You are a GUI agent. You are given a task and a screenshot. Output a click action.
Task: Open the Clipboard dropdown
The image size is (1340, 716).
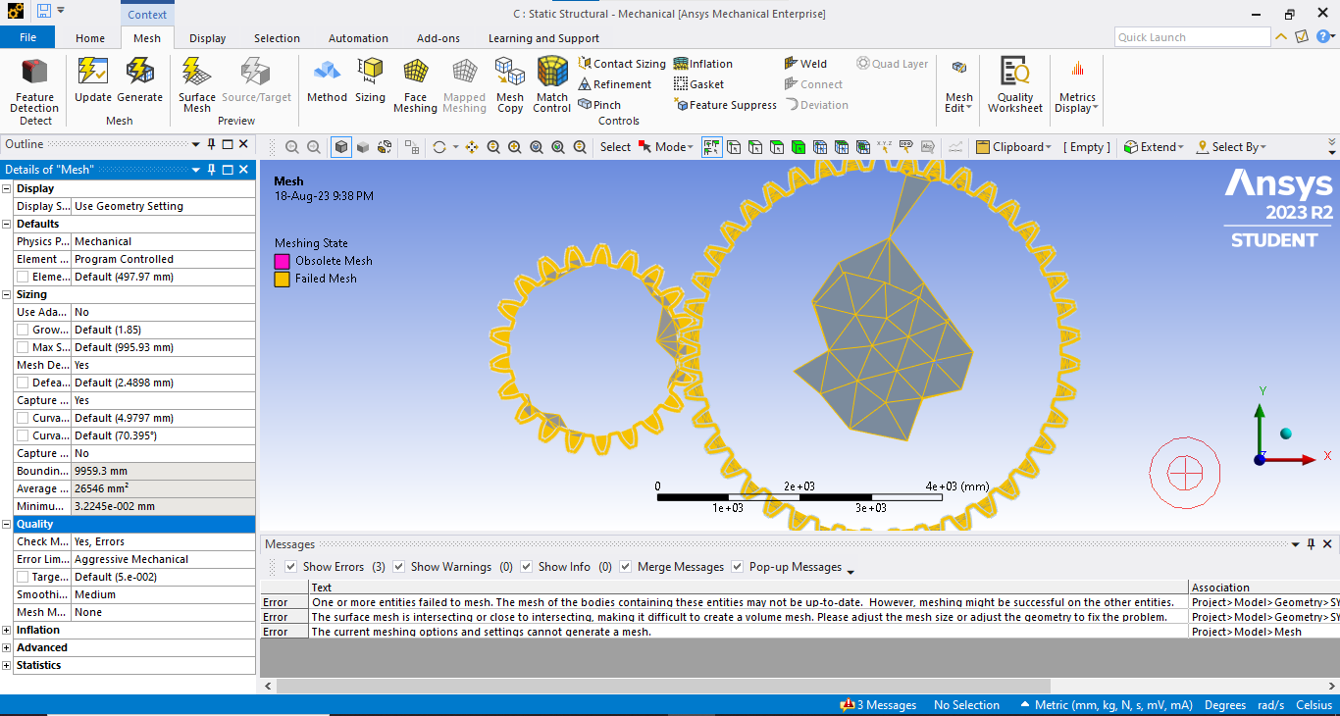(1014, 147)
